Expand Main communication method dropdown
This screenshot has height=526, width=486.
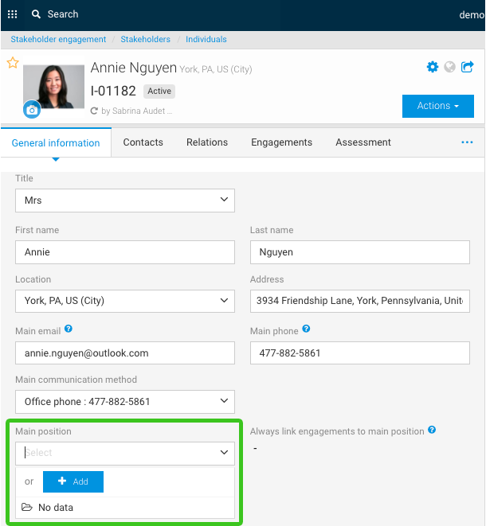[x=125, y=401]
